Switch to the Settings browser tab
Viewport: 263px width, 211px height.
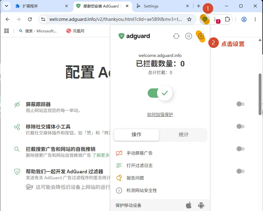(163, 6)
